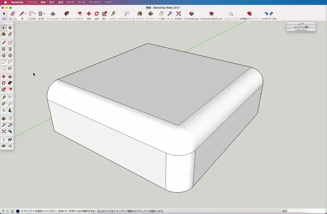The height and width of the screenshot is (214, 327).
Task: Expand the Components (コンポーネント) panel
Action: coord(301,30)
